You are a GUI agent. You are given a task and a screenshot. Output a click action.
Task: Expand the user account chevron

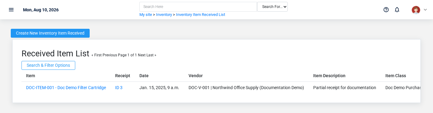(425, 9)
